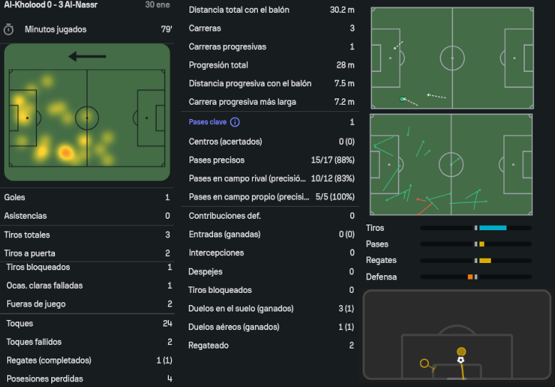555x387 pixels.
Task: Open the player heatmap pitch
Action: [87, 113]
